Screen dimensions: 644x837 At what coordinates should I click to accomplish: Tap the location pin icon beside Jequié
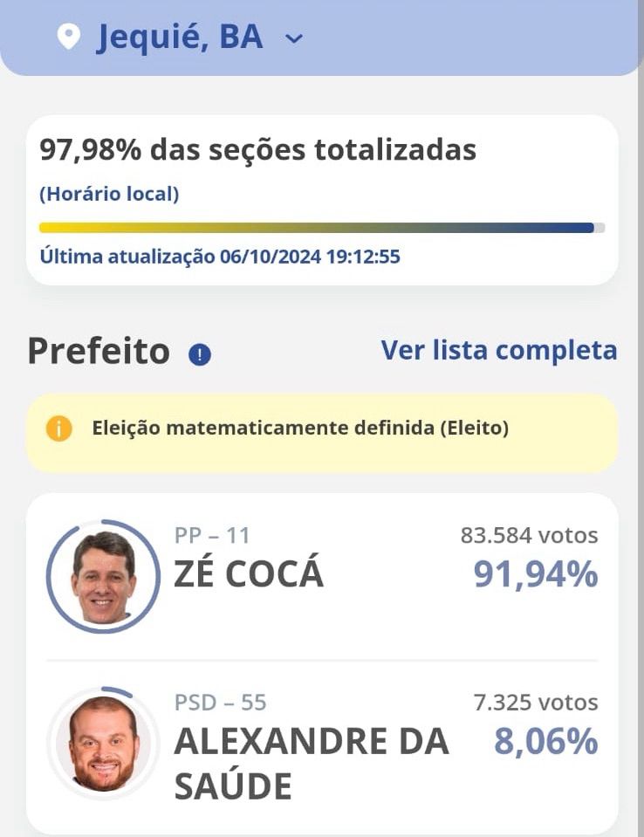68,38
